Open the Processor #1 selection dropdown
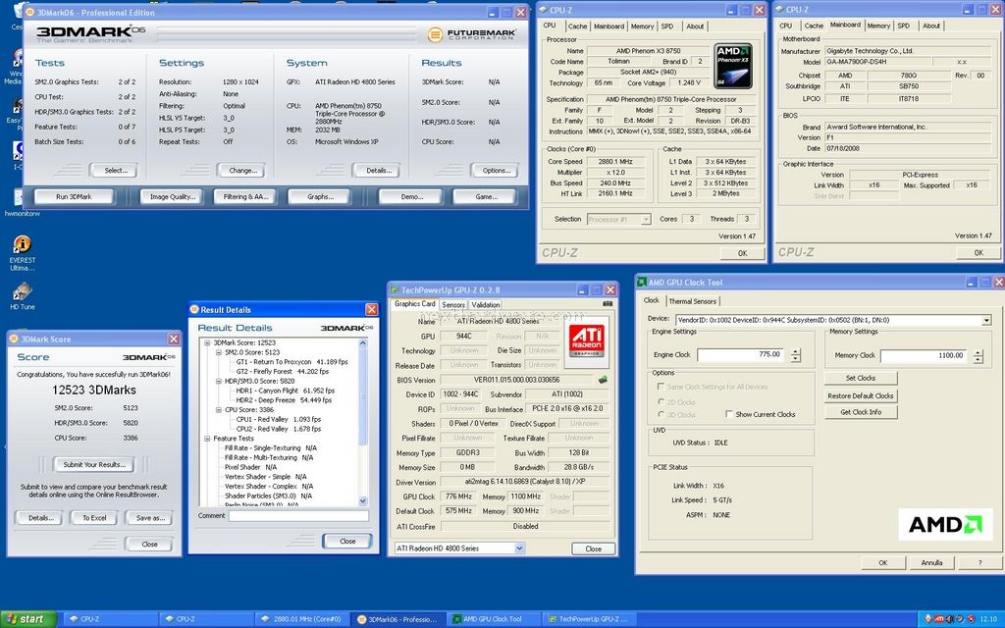1005x628 pixels. click(646, 219)
